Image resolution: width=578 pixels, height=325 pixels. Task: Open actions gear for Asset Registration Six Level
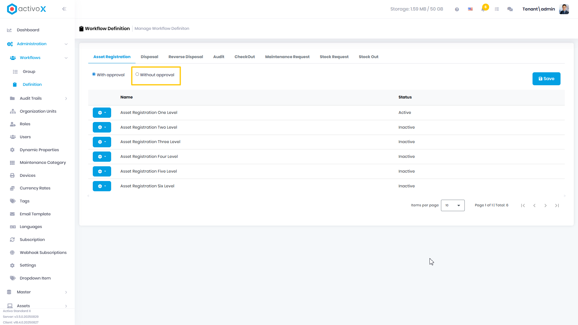coord(102,186)
